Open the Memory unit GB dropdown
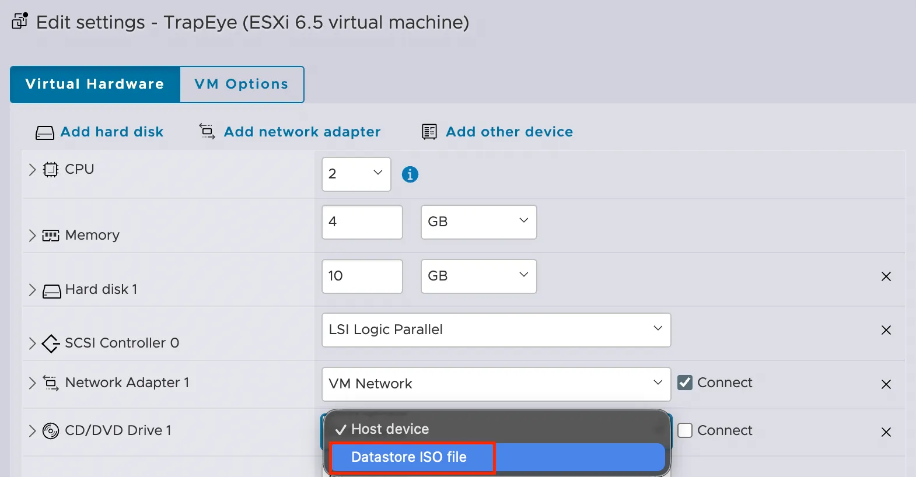916x477 pixels. (479, 222)
